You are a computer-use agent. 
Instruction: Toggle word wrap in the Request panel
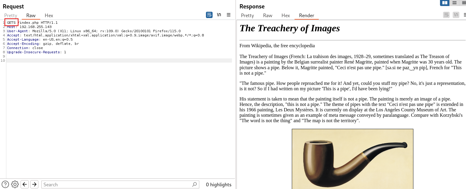(209, 15)
